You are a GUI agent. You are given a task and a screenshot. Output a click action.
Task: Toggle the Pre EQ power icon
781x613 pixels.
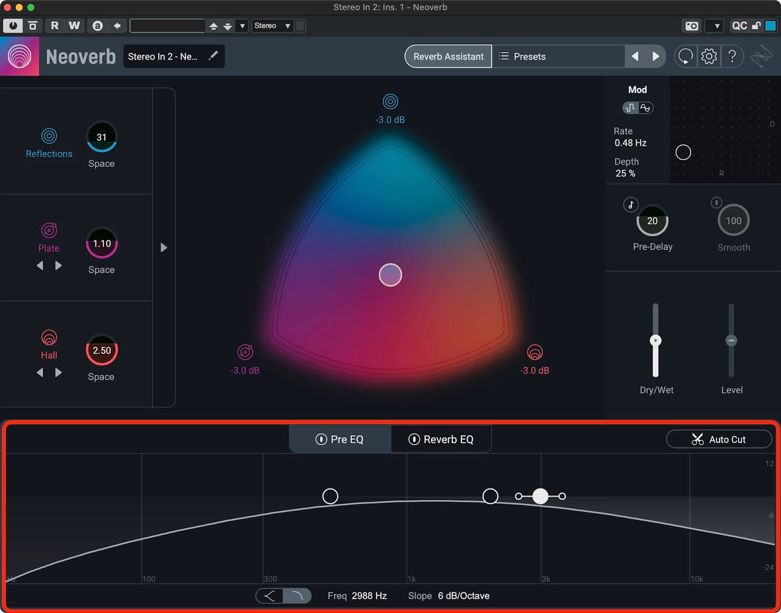click(x=321, y=439)
